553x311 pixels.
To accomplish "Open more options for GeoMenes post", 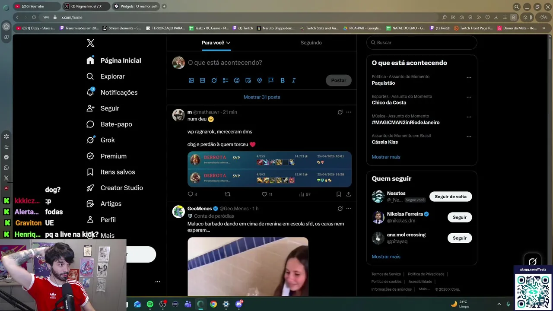I will point(349,209).
